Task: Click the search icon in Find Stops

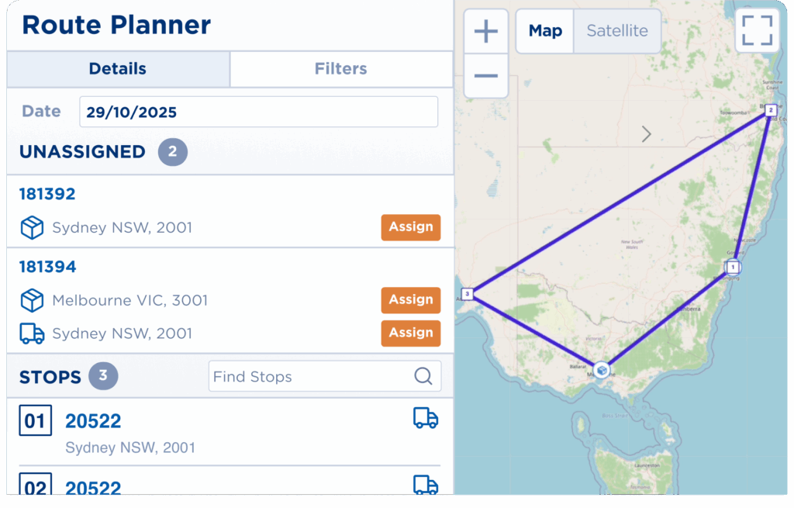Action: tap(423, 376)
